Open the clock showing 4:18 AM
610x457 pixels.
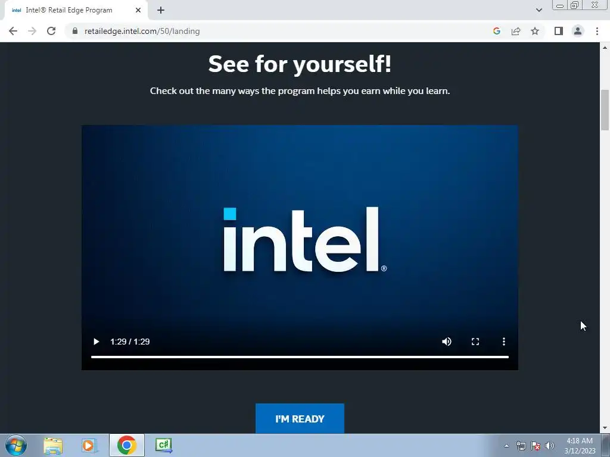click(580, 446)
